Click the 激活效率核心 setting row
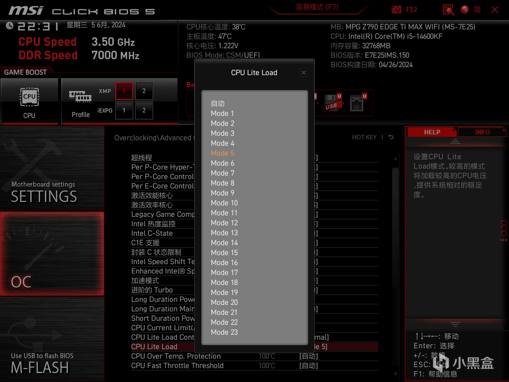Image resolution: width=509 pixels, height=382 pixels. click(254, 205)
